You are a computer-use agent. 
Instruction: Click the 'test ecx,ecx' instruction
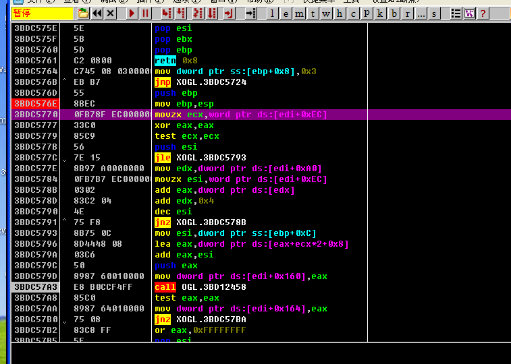pos(187,136)
